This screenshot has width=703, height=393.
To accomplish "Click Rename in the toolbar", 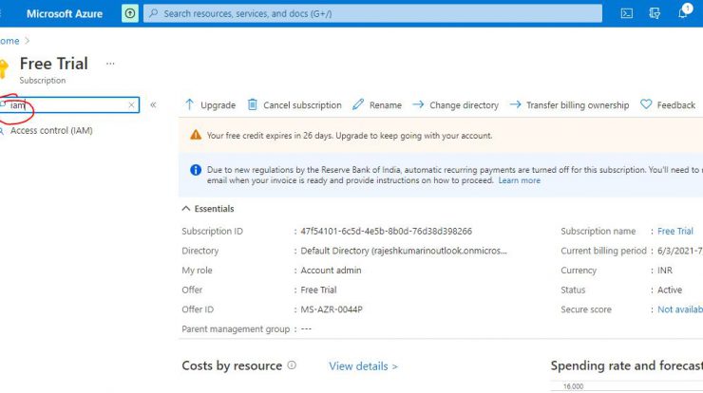I will [x=377, y=104].
